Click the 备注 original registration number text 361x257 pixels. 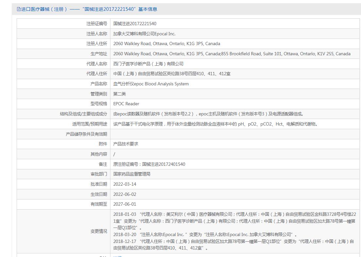pos(149,164)
